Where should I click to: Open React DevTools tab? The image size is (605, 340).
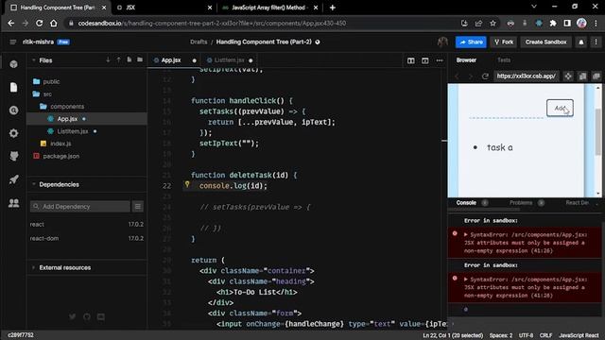click(x=577, y=203)
